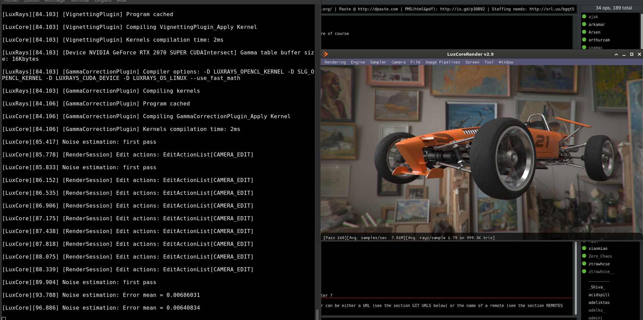Close the LuxCoreRender window
Viewport: 643px width, 320px height.
[x=639, y=54]
